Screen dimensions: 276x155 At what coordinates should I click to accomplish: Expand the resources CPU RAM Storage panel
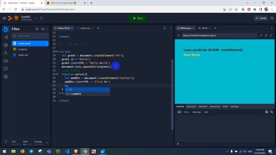(x=47, y=143)
